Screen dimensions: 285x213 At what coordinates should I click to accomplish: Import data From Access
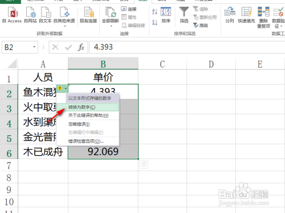(x=12, y=15)
